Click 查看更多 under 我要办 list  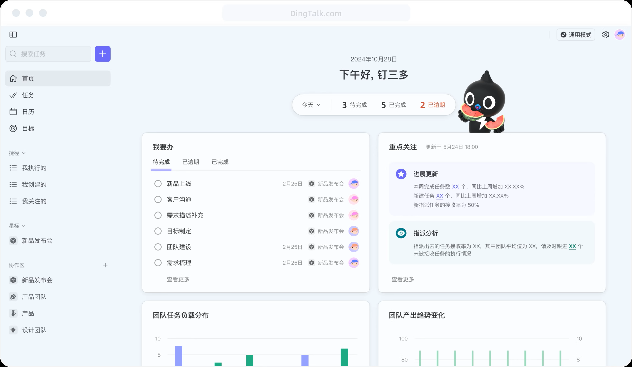point(178,279)
